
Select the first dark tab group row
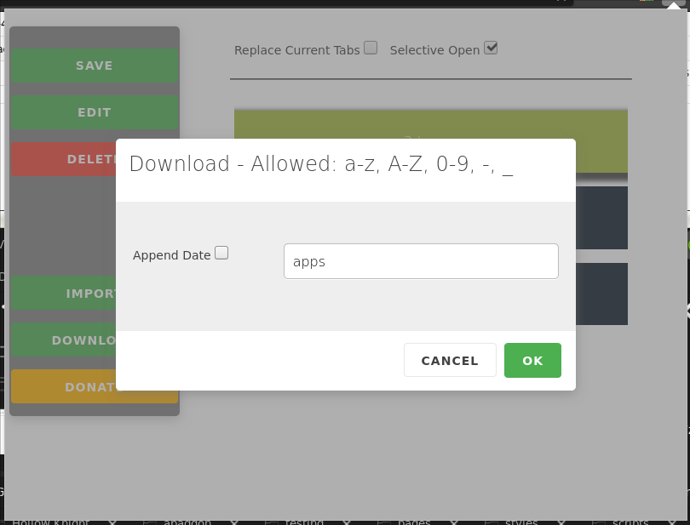click(601, 218)
